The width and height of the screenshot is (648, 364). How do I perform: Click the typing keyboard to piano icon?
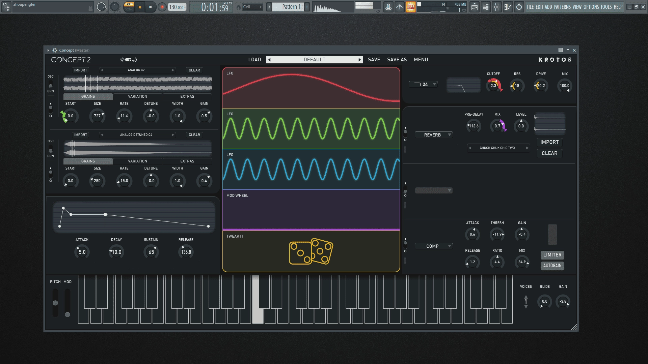pos(411,7)
